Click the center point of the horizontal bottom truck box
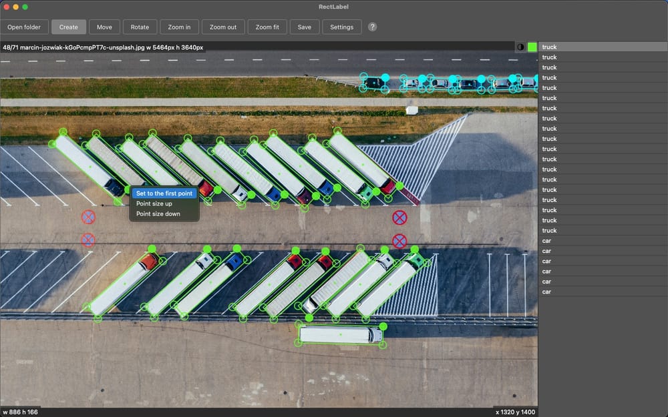This screenshot has height=417, width=668. pos(341,334)
